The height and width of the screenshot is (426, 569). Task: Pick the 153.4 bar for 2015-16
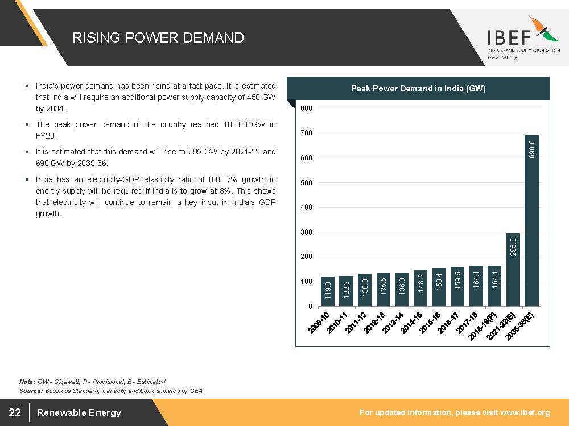pyautogui.click(x=439, y=287)
